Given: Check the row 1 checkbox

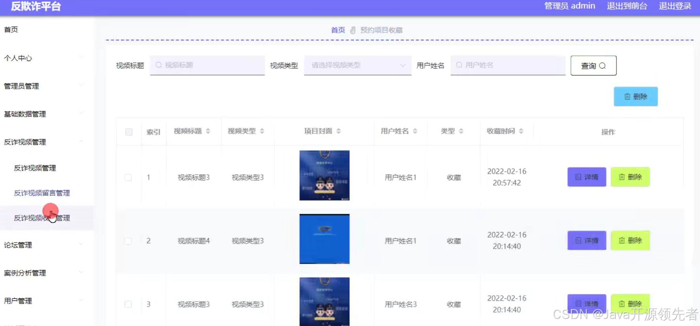Looking at the screenshot, I should (128, 177).
